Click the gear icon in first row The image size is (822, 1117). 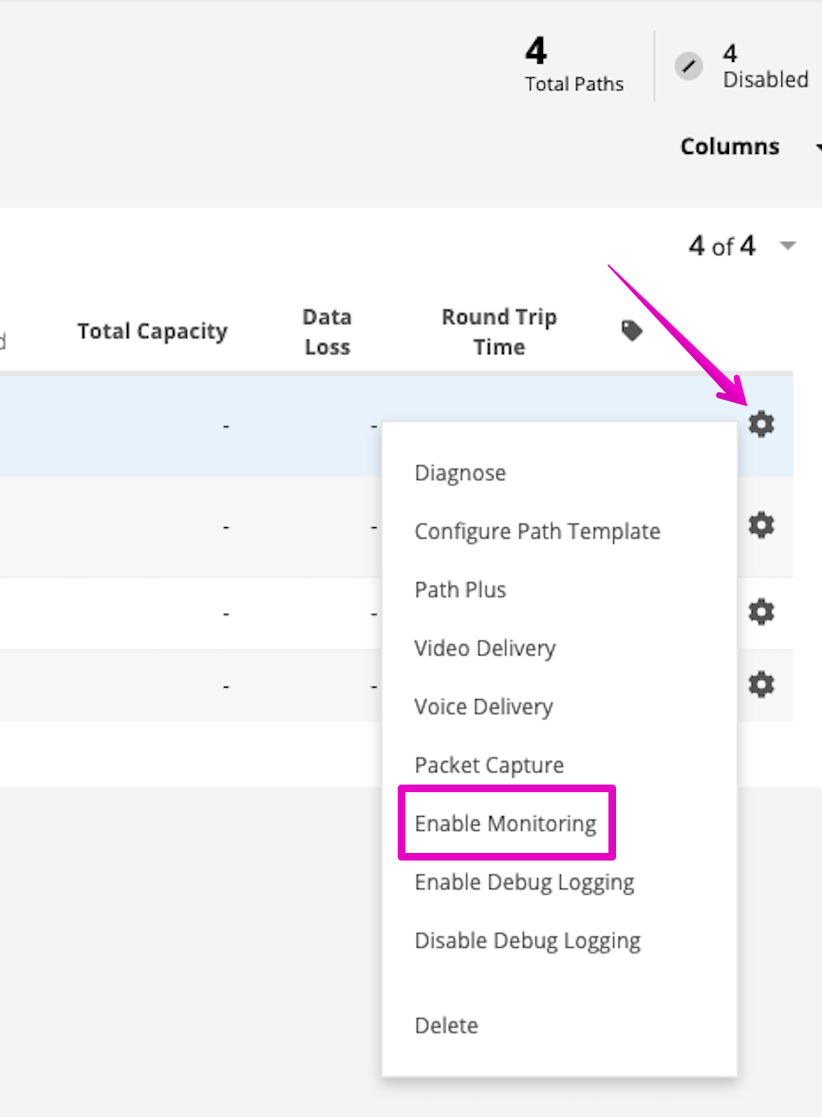tap(761, 425)
